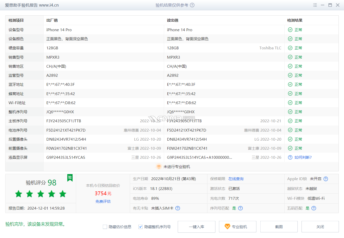
Task: Click the help icon beside 未插入SIM卡
Action: pos(178,208)
